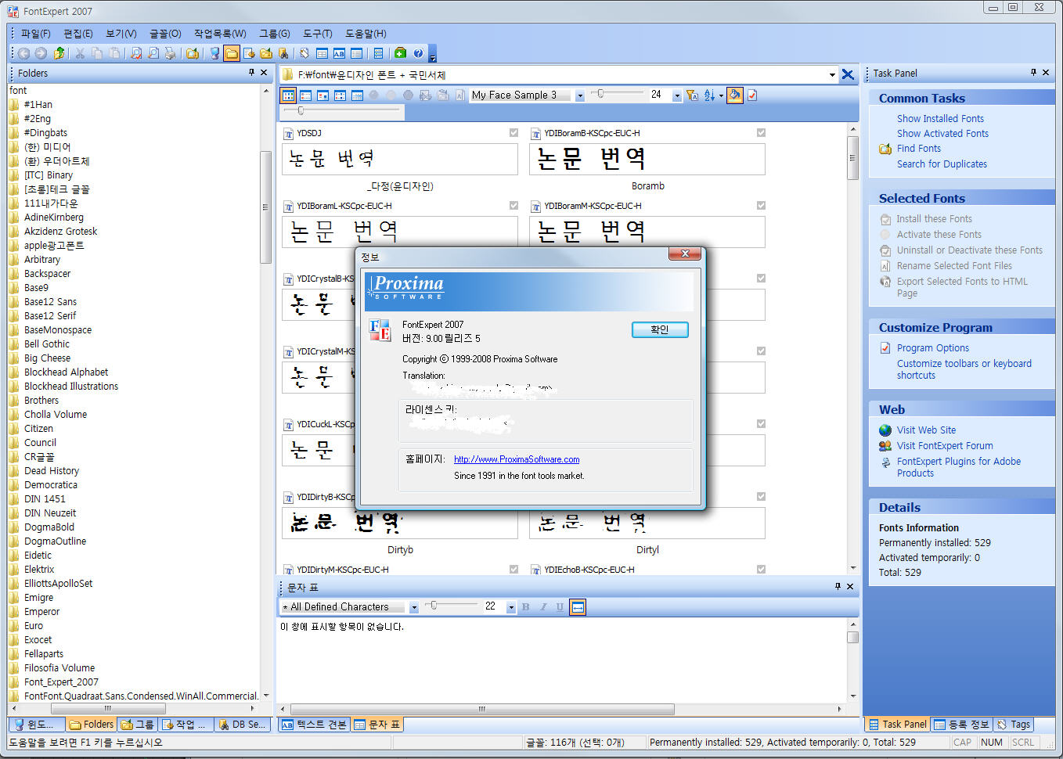Click the Folders tree scroll-down arrow
The height and width of the screenshot is (759, 1063).
(x=266, y=696)
